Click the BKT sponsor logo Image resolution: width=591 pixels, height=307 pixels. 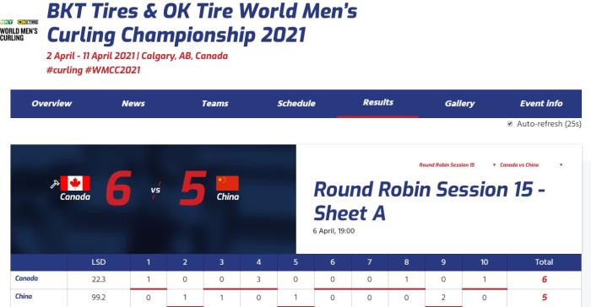click(7, 22)
